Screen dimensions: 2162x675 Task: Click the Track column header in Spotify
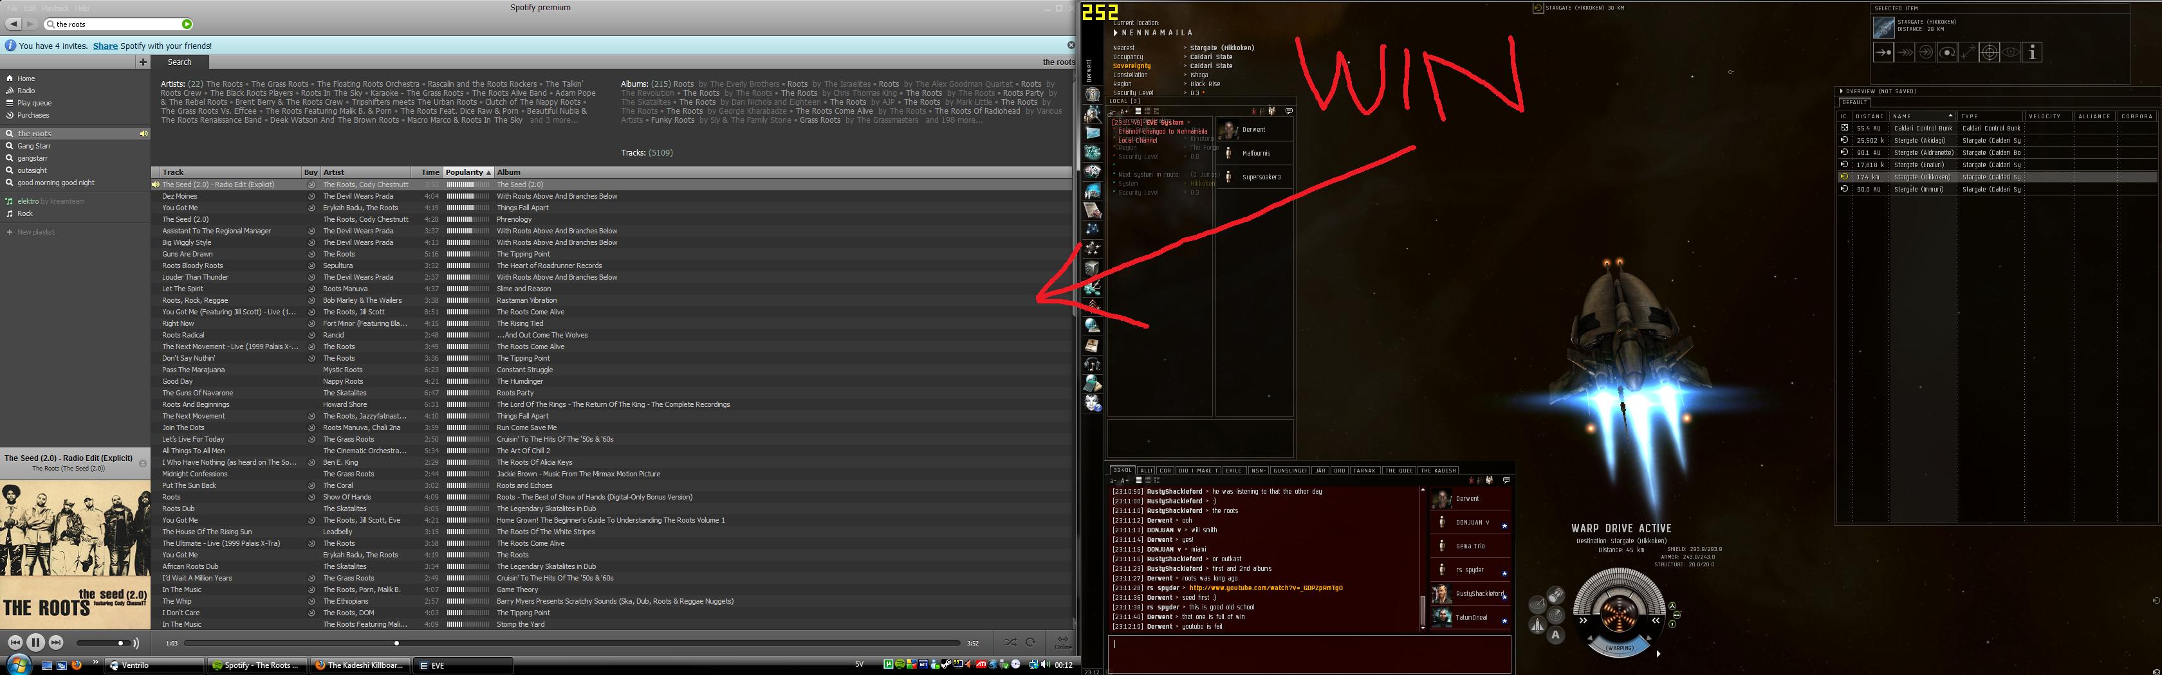226,172
